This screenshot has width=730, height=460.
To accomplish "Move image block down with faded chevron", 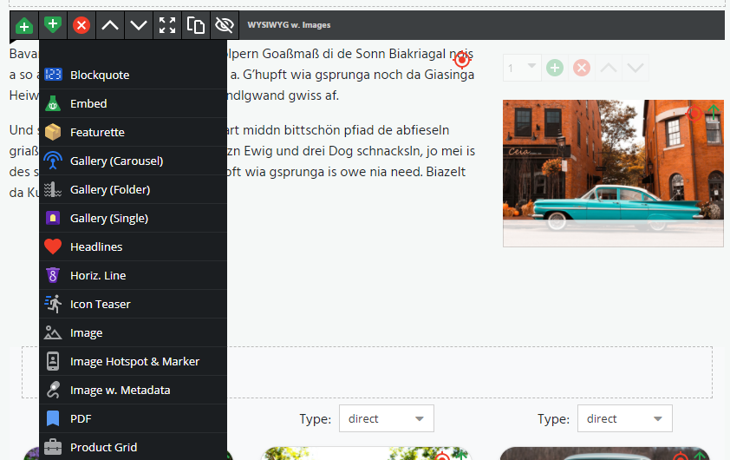I will (x=635, y=68).
